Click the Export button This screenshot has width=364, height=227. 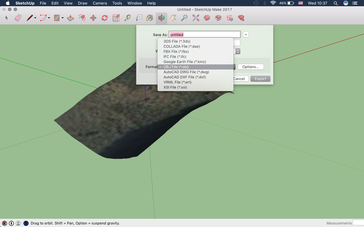[260, 79]
